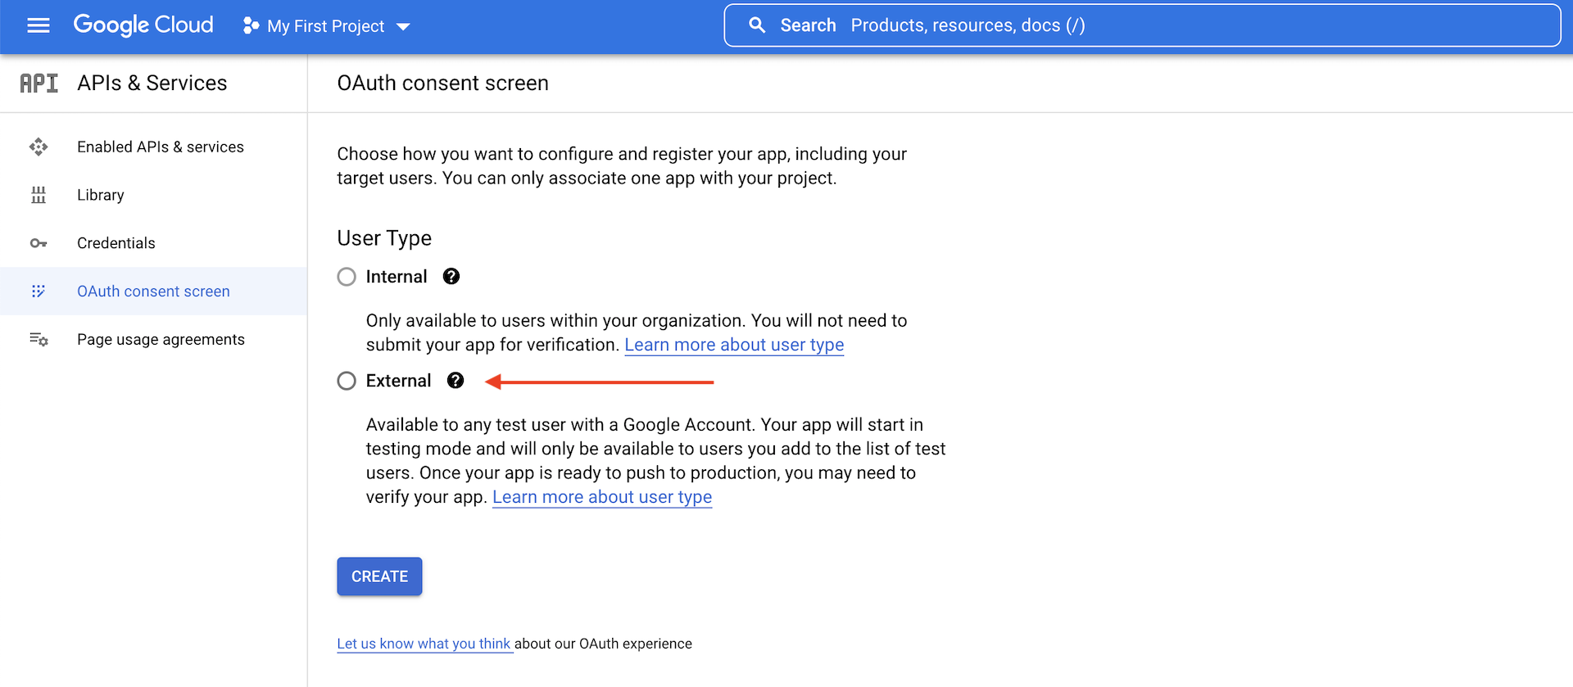
Task: Click the project hexagon icon
Action: (251, 26)
